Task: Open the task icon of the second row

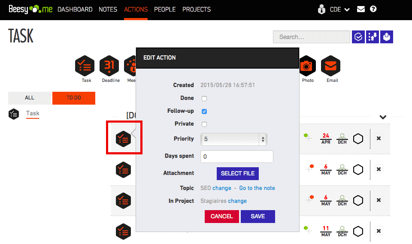Action: coord(123,170)
